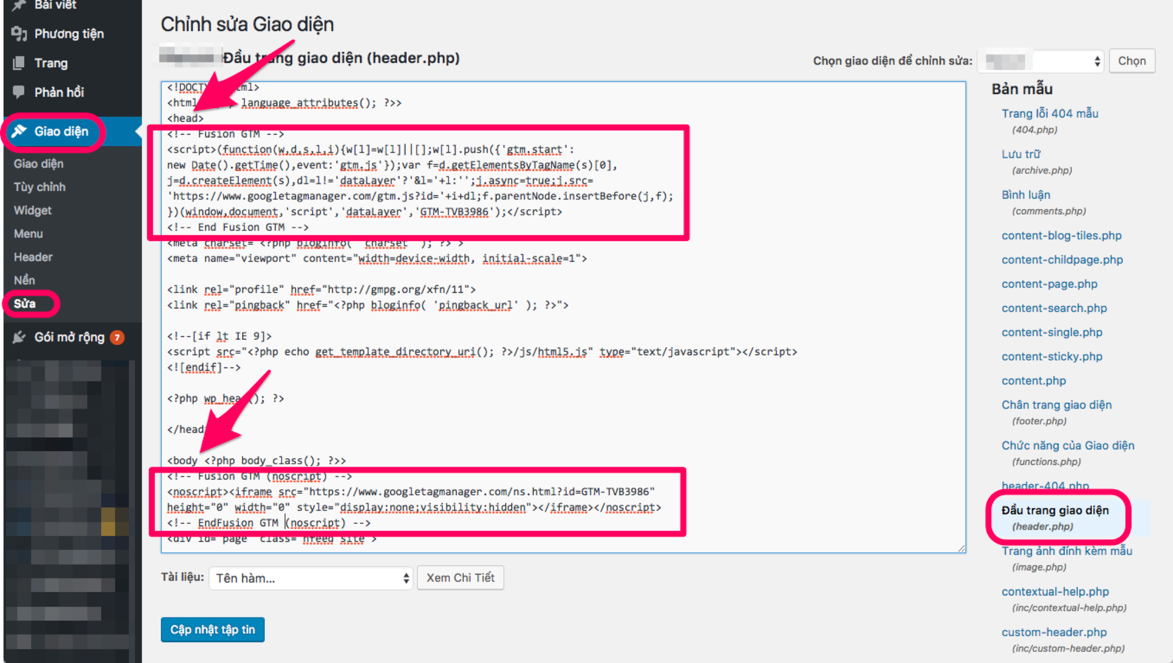Click the Gói mở rộng plugin icon
This screenshot has width=1173, height=663.
[x=19, y=337]
